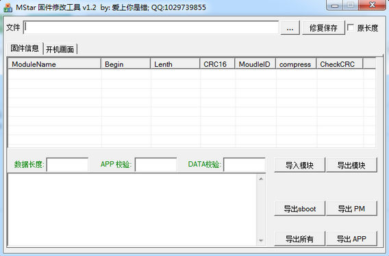The width and height of the screenshot is (389, 256).
Task: Click the Begin column header
Action: 125,64
